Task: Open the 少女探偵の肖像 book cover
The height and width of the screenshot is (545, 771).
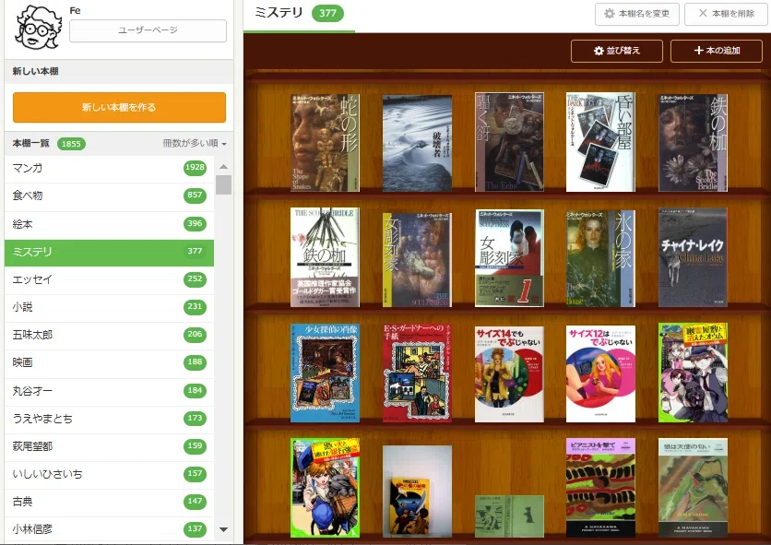Action: pos(325,373)
